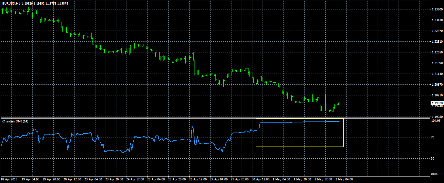Click the 2 May 12:00 time label
The height and width of the screenshot is (183, 444).
[324, 179]
